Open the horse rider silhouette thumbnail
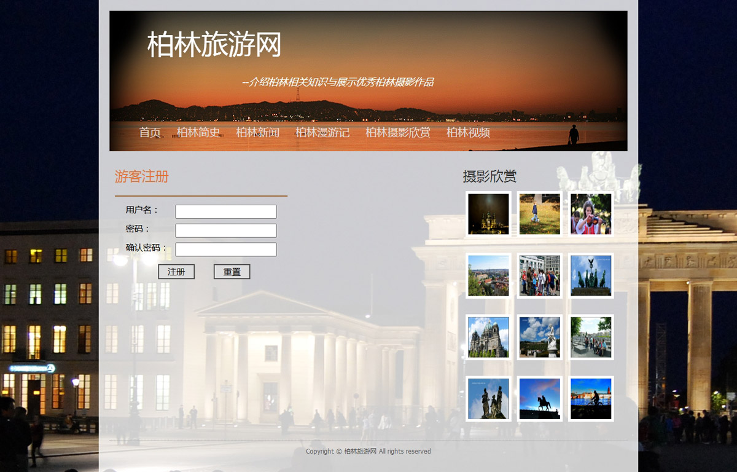 tap(540, 399)
